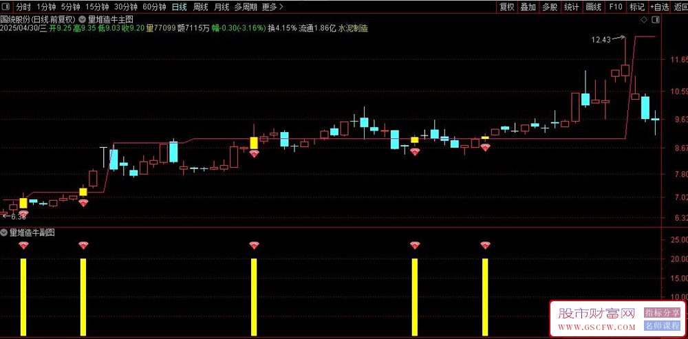Open F10 company info

tap(616, 7)
